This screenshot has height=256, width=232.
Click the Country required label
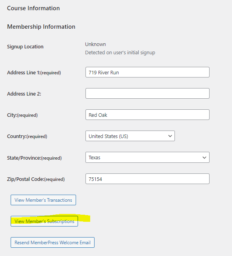[27, 136]
